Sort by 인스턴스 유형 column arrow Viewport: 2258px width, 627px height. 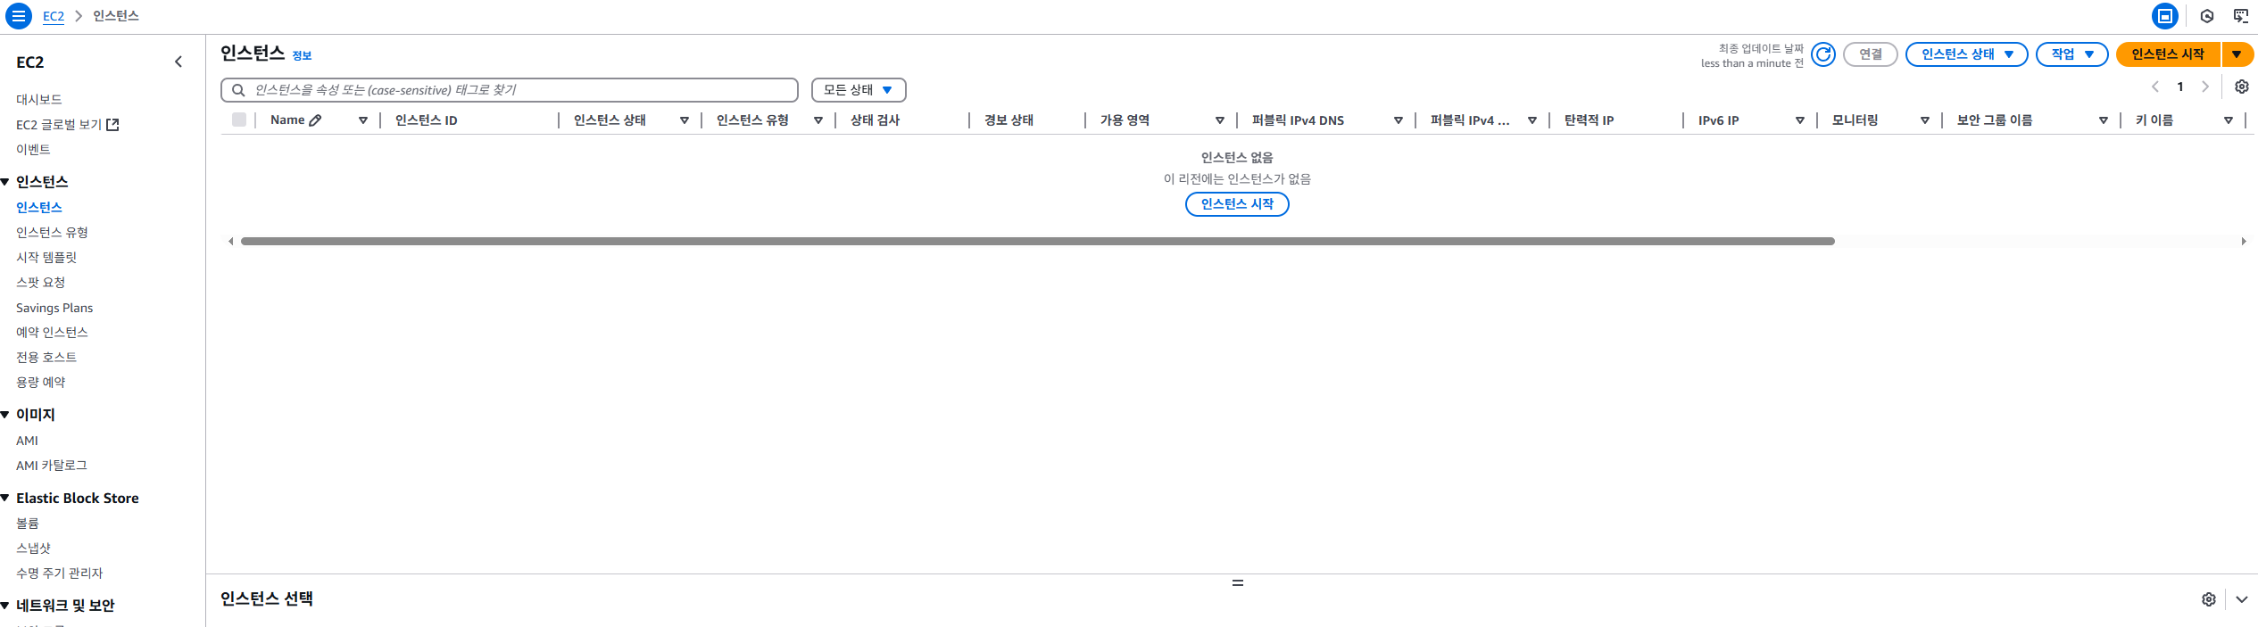[818, 120]
